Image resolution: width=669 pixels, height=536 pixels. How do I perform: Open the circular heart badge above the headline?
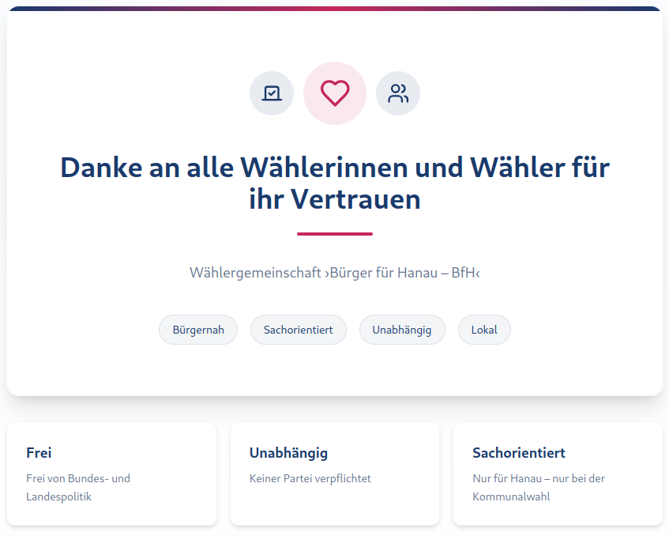tap(334, 92)
